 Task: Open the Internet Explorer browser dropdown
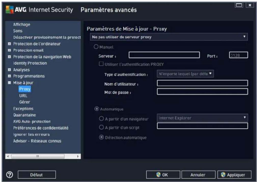pos(202,118)
